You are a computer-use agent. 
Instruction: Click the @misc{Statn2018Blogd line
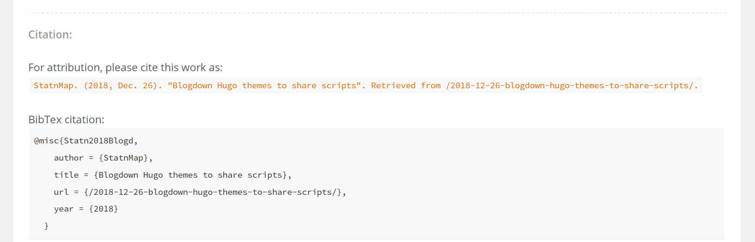click(x=86, y=141)
